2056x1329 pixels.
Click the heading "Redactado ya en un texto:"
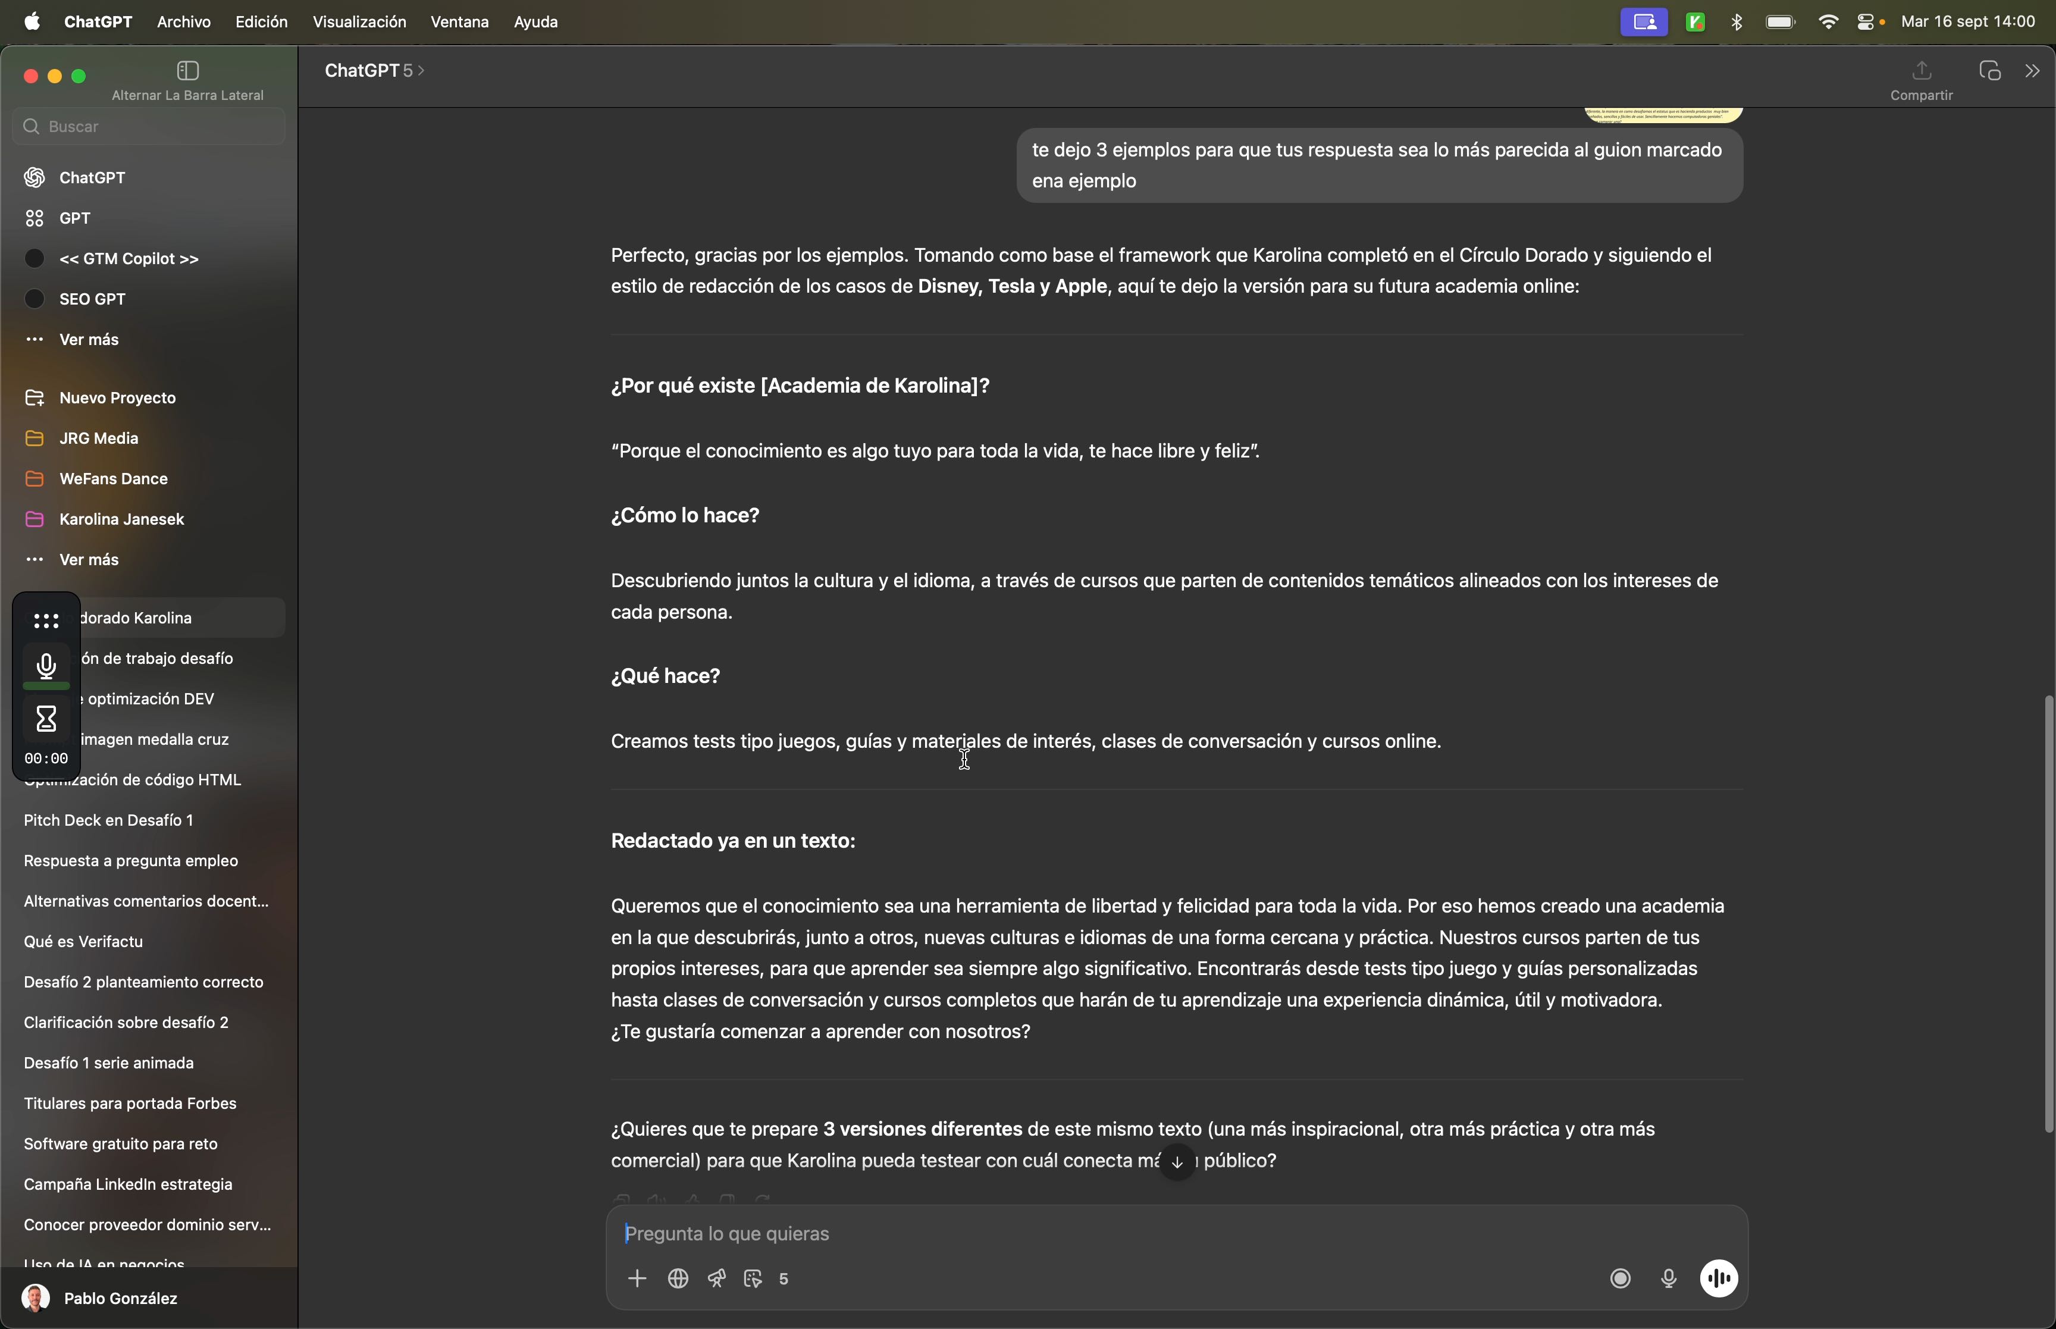tap(732, 841)
